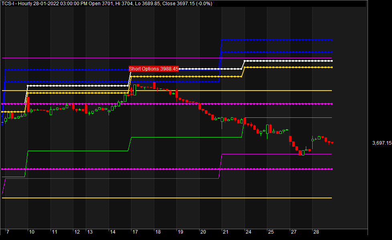The width and height of the screenshot is (392, 240).
Task: Click the 3,697.15 last price label
Action: coord(382,143)
